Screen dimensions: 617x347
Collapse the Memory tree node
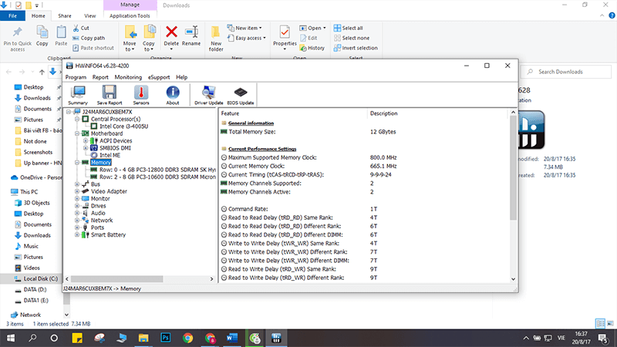point(77,162)
